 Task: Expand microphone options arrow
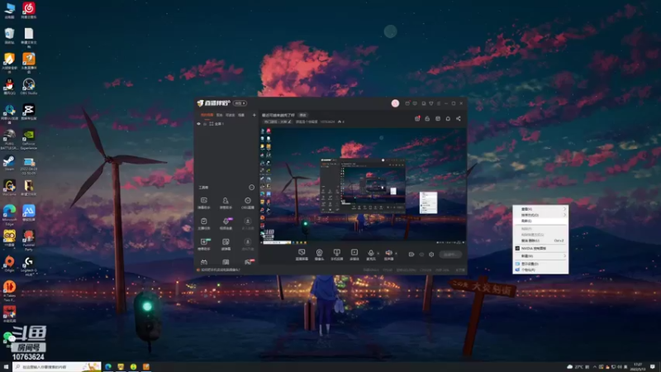click(378, 254)
